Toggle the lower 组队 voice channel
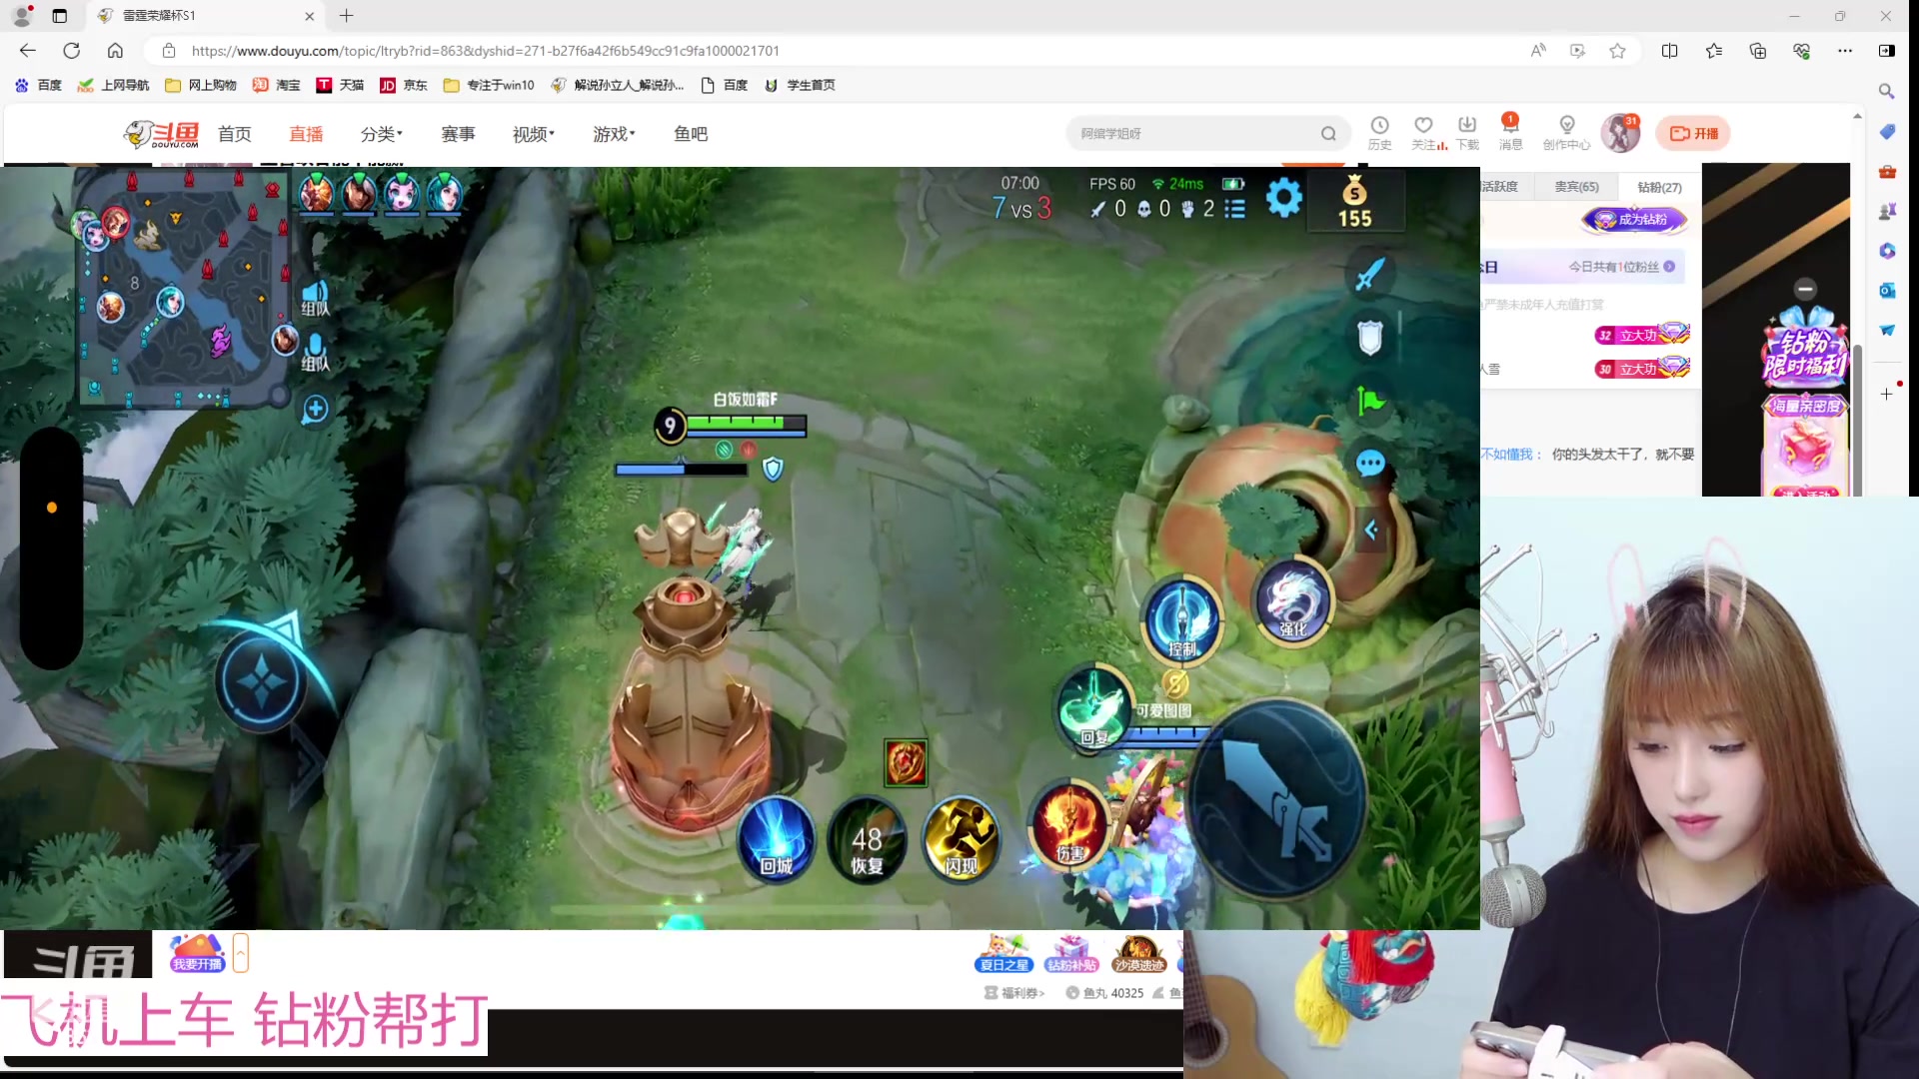 coord(315,352)
